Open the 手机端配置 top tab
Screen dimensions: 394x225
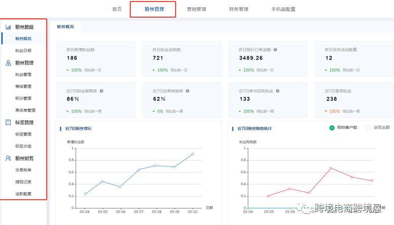[283, 9]
